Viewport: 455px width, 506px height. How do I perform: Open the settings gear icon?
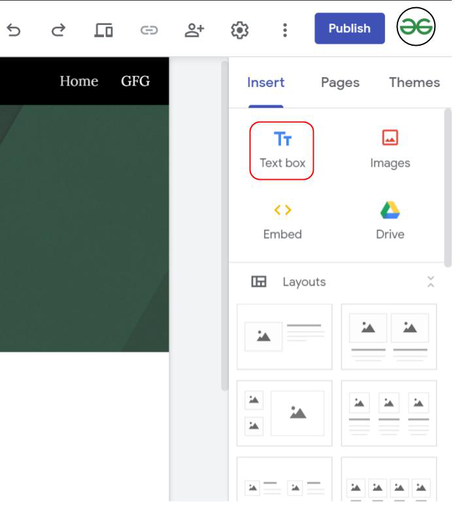pyautogui.click(x=240, y=30)
